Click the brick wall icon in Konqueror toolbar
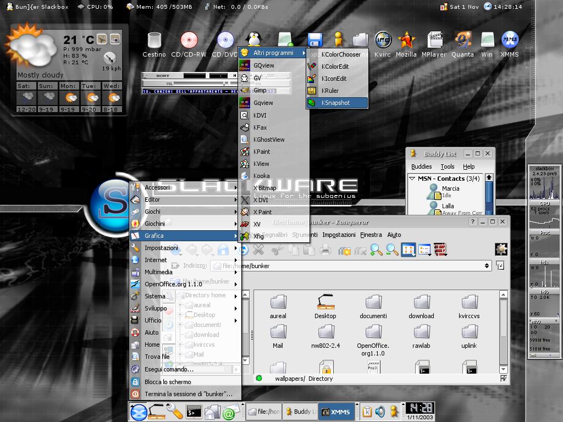 [440, 250]
